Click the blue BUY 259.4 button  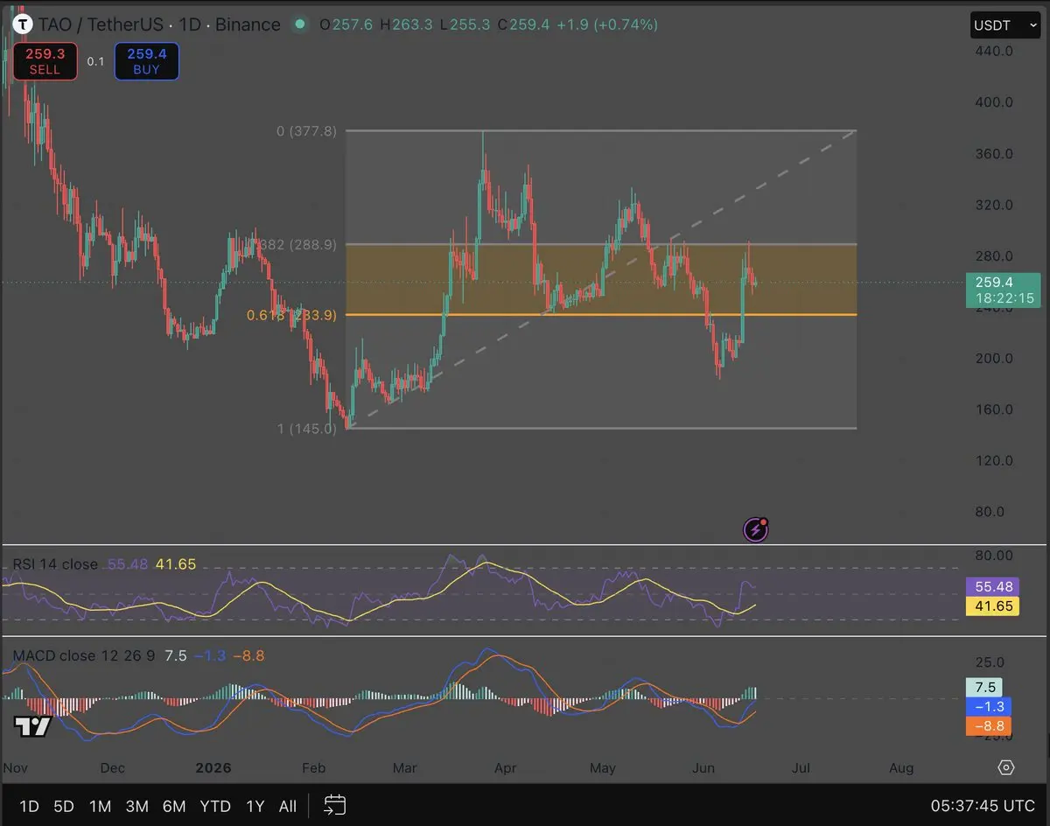pyautogui.click(x=146, y=61)
